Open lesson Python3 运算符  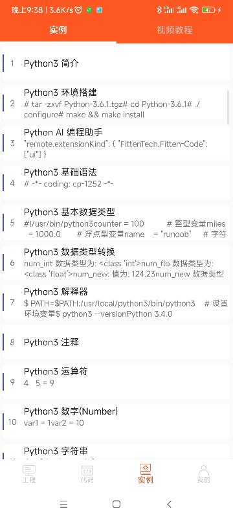click(x=116, y=382)
